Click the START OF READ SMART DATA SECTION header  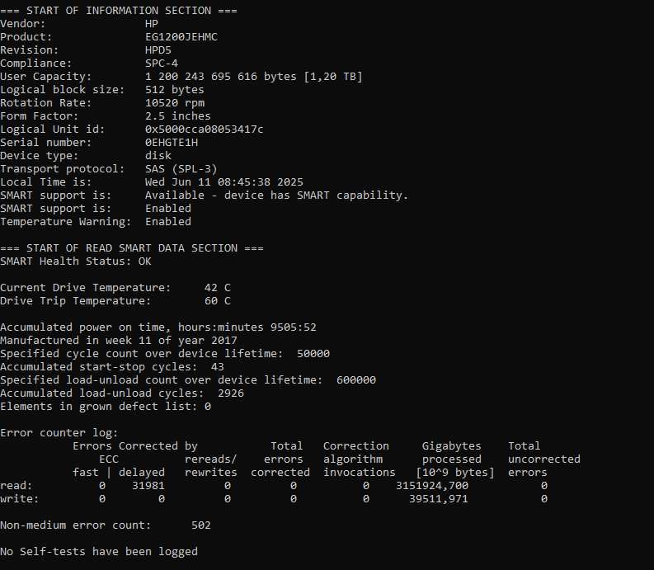click(132, 248)
